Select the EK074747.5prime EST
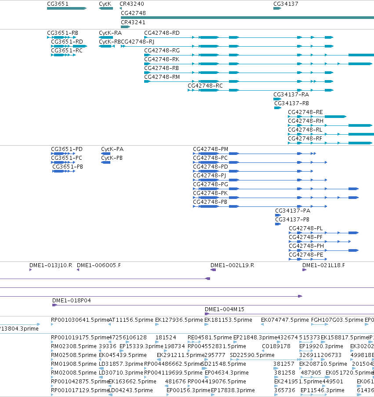The height and width of the screenshot is (397, 374). (x=262, y=324)
